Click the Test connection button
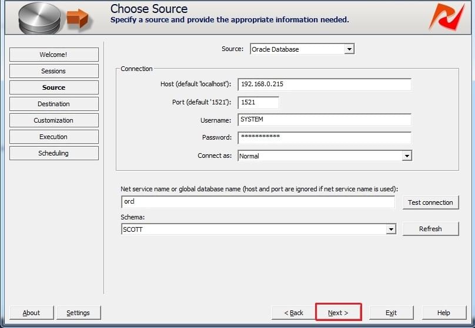Viewport: 475px width, 328px height. coord(430,202)
